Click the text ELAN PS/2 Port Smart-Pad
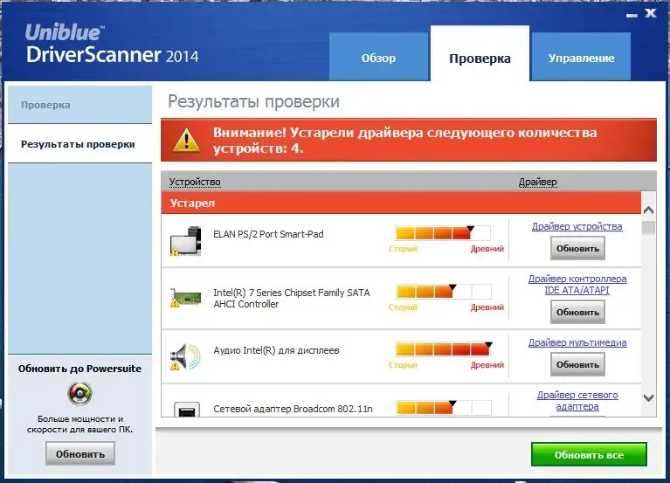Image resolution: width=670 pixels, height=483 pixels. tap(268, 234)
